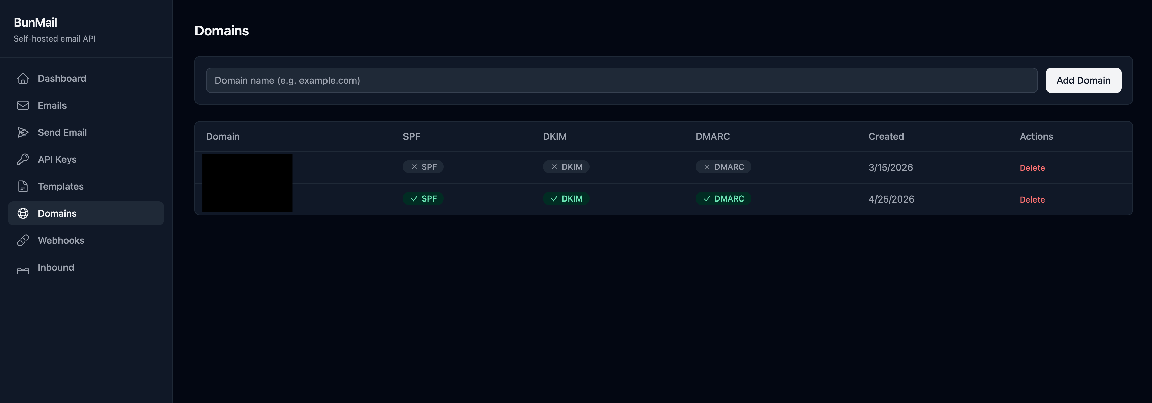Click the failed DKIM badge

click(x=566, y=167)
